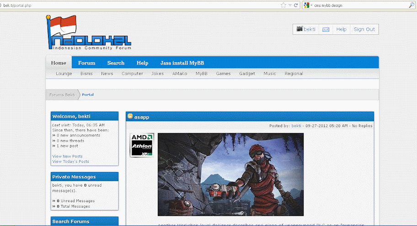
Task: Open the address bar history dropdown arrow
Action: point(290,5)
